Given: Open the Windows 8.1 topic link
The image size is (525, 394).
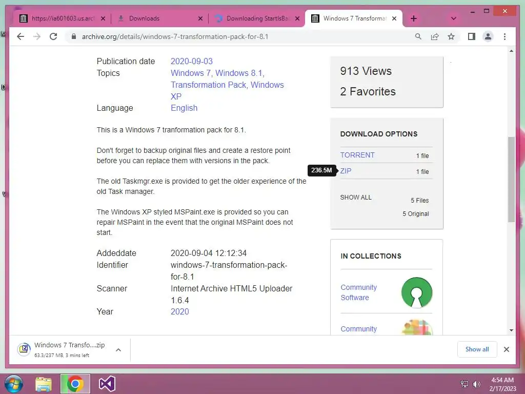Looking at the screenshot, I should (x=239, y=73).
